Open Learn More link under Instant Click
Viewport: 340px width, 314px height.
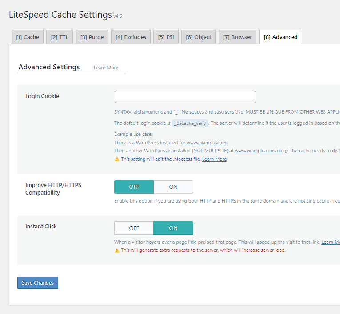(331, 242)
